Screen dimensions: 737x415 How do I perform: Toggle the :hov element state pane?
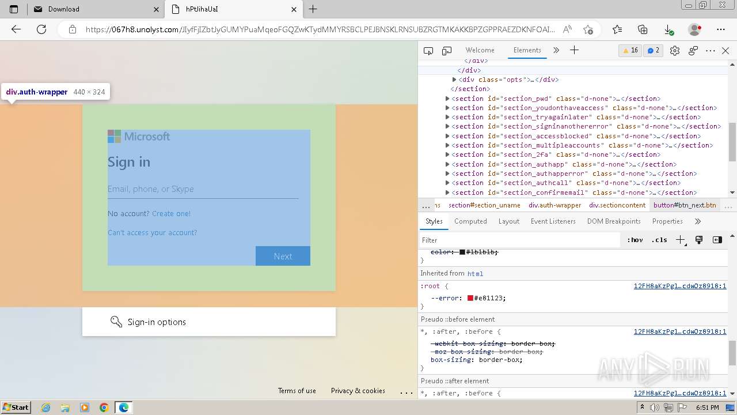coord(635,240)
